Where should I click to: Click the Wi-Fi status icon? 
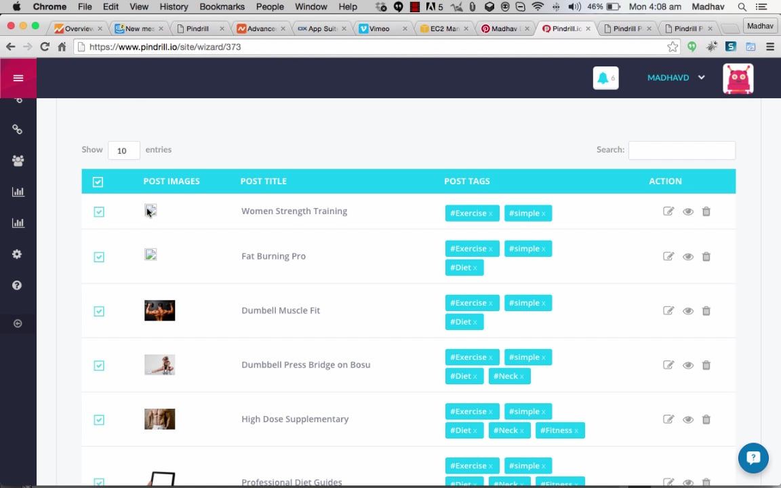538,7
